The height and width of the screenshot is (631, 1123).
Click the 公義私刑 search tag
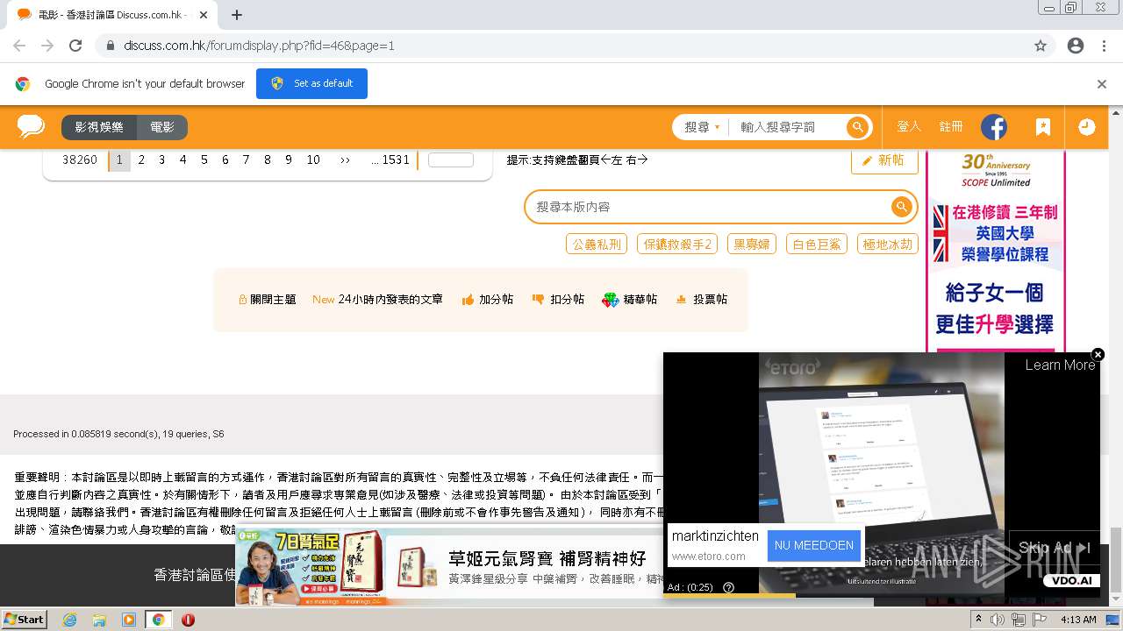coord(597,245)
